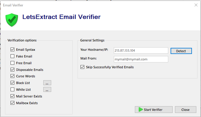Screen dimensions: 201x117
Task: Start the email verifier
Action: point(153,110)
